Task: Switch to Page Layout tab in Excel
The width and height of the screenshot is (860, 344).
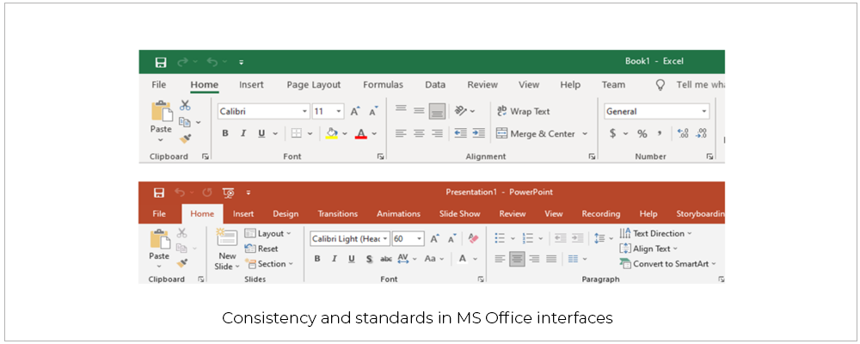Action: coord(314,85)
